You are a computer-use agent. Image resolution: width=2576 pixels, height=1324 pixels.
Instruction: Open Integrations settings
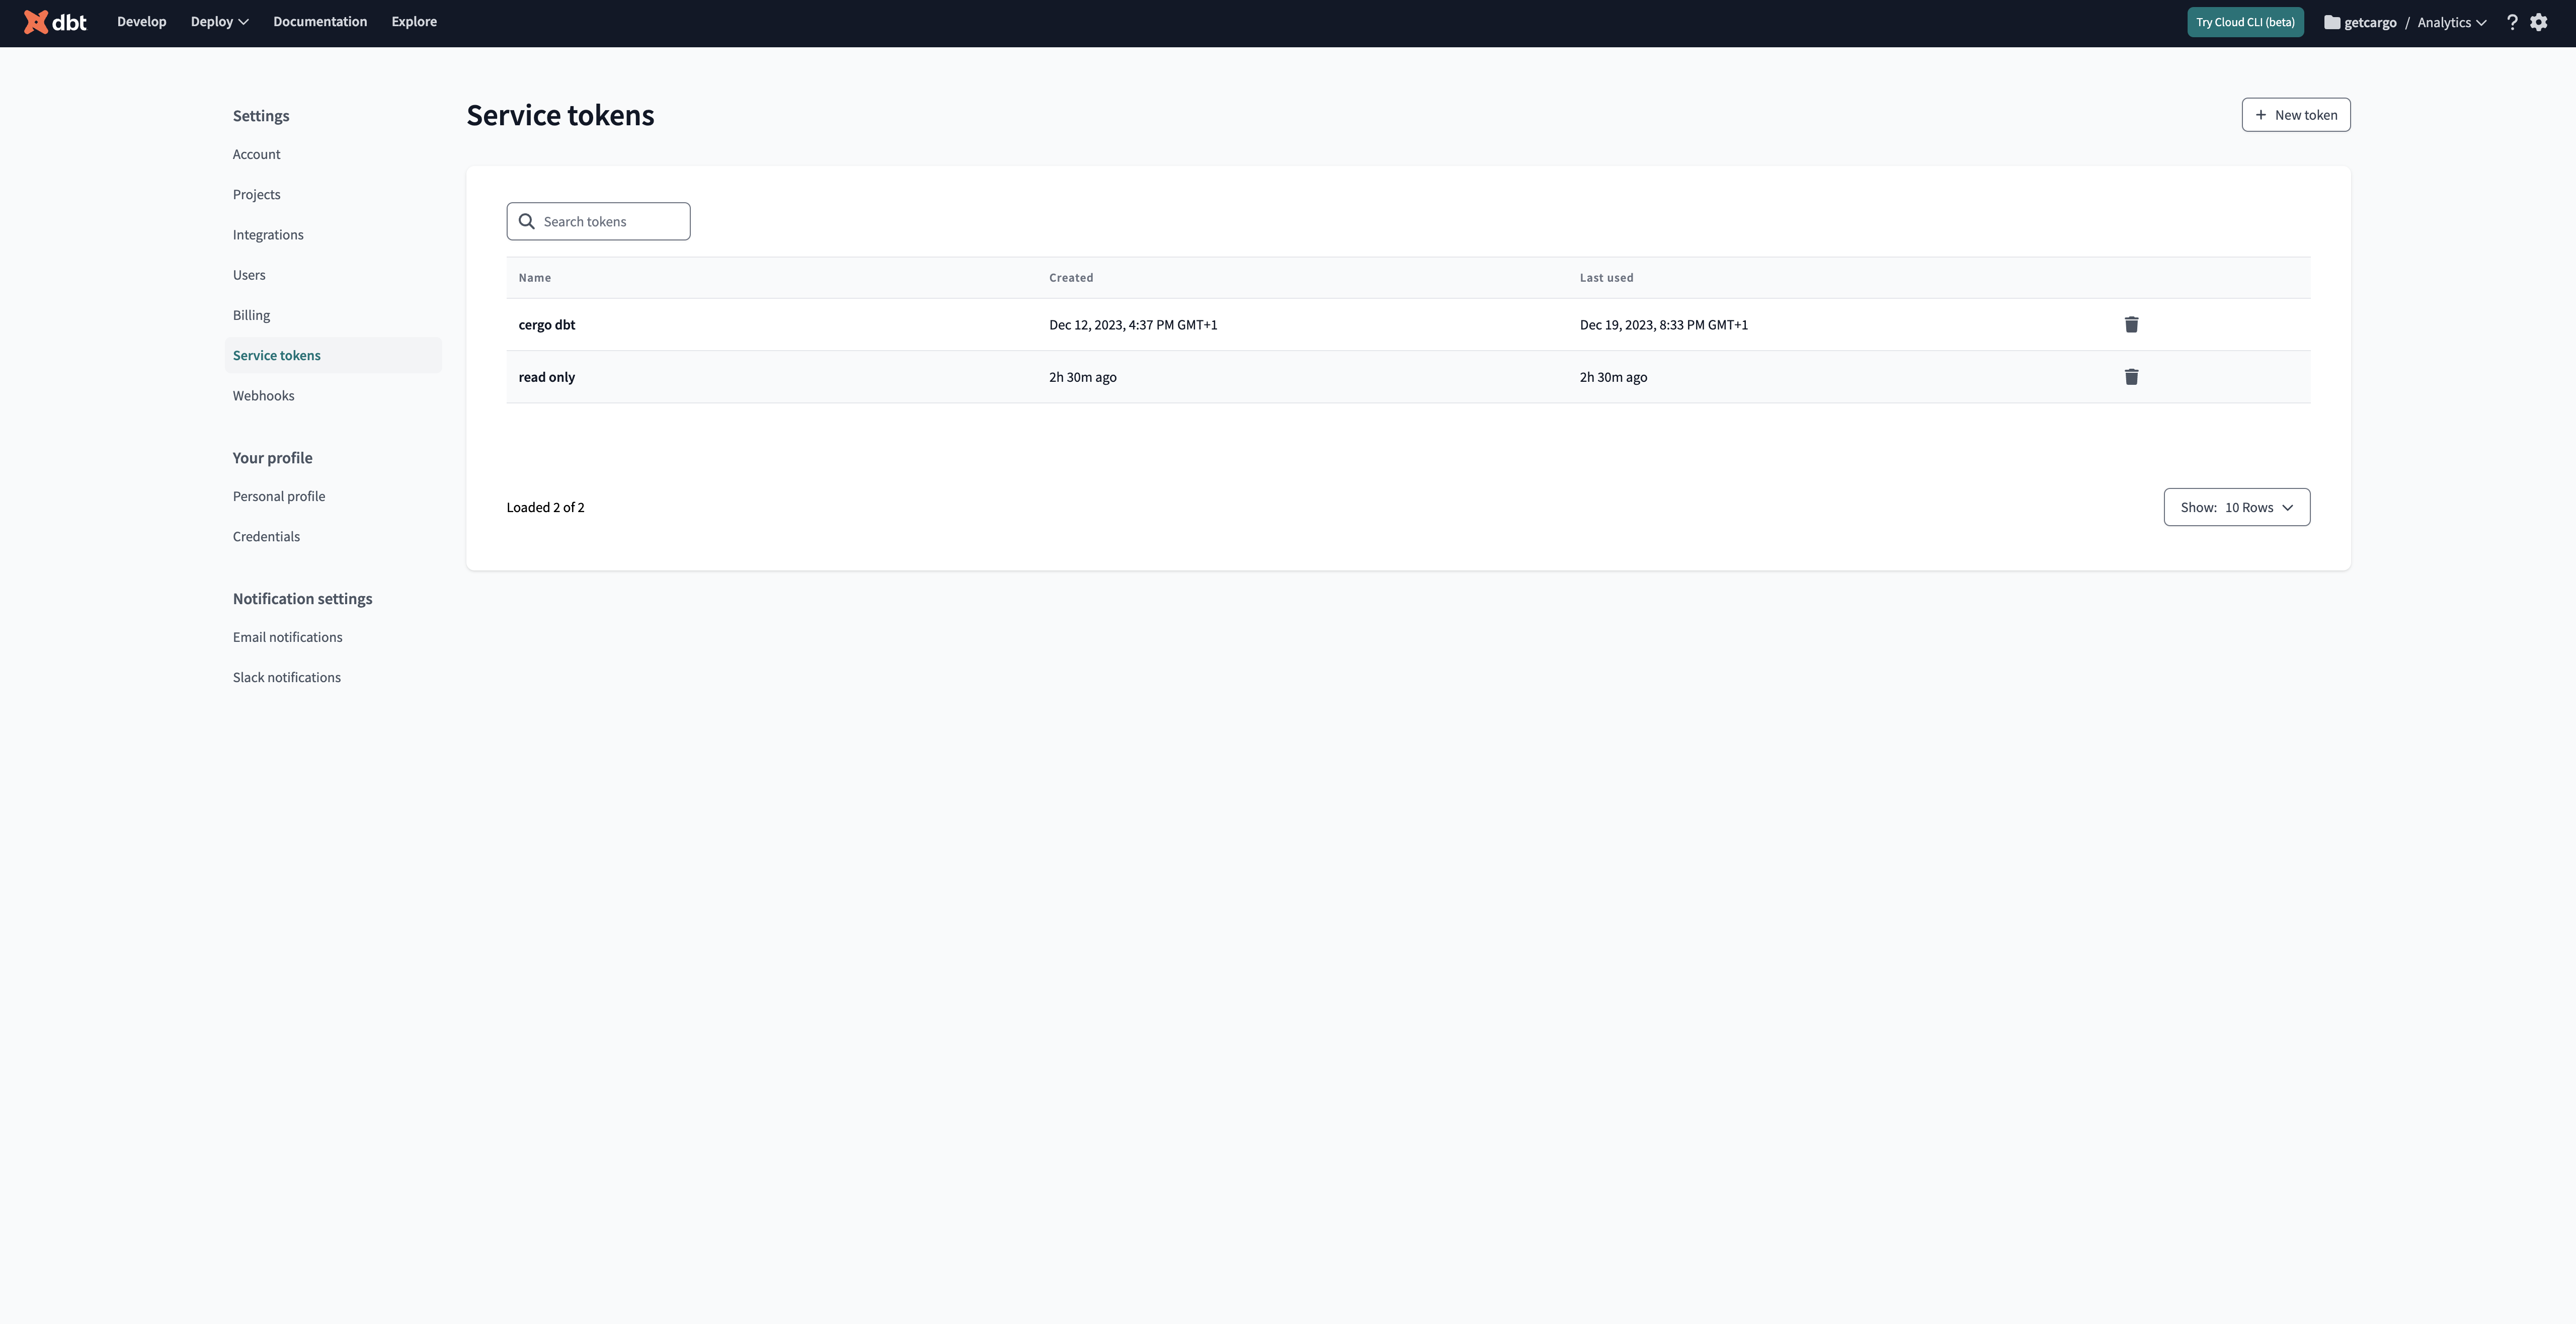point(268,235)
